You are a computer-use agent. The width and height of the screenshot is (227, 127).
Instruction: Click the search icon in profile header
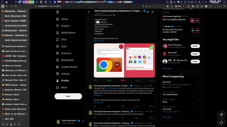tap(153, 12)
